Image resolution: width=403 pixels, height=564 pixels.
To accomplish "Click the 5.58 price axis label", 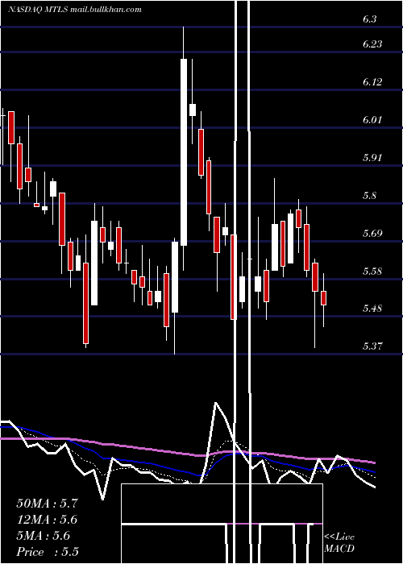I will (x=372, y=271).
